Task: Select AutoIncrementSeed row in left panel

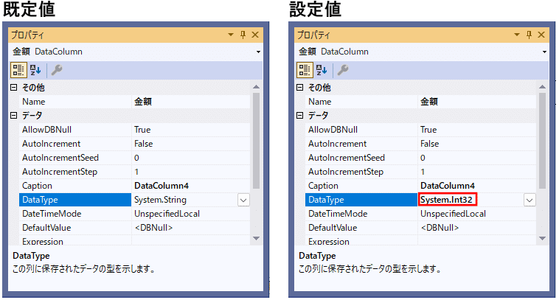Action: point(134,158)
